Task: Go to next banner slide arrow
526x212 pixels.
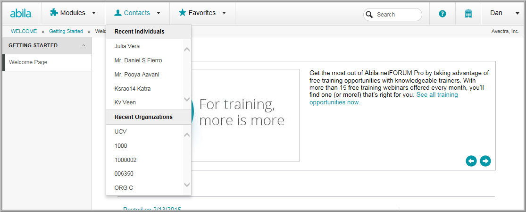Action: pyautogui.click(x=485, y=161)
